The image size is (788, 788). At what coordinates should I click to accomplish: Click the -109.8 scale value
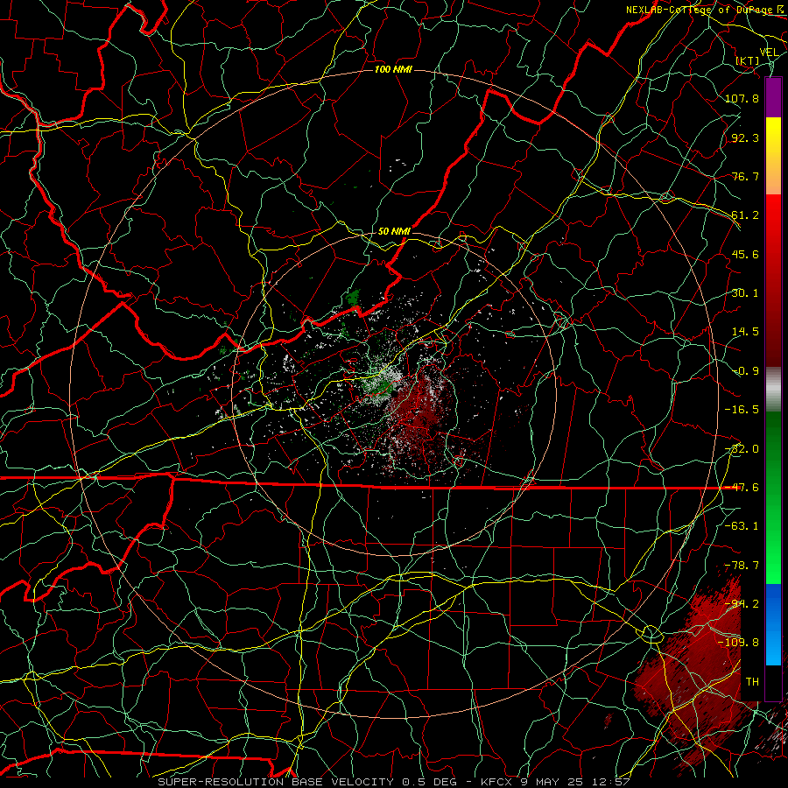[x=738, y=643]
